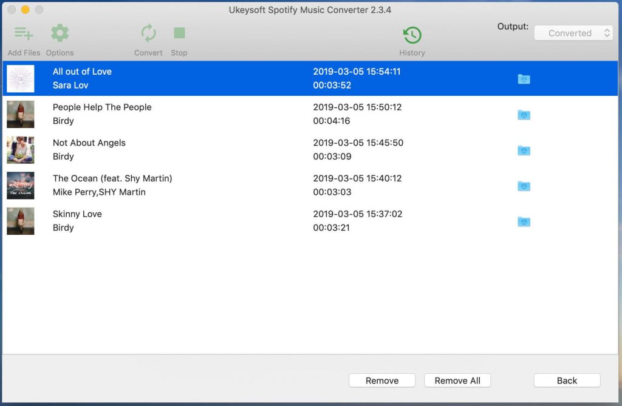
Task: Open the Options gear icon
Action: tap(60, 34)
